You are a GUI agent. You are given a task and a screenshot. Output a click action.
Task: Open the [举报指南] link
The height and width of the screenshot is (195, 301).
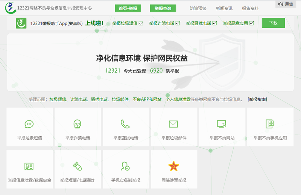pyautogui.click(x=257, y=99)
